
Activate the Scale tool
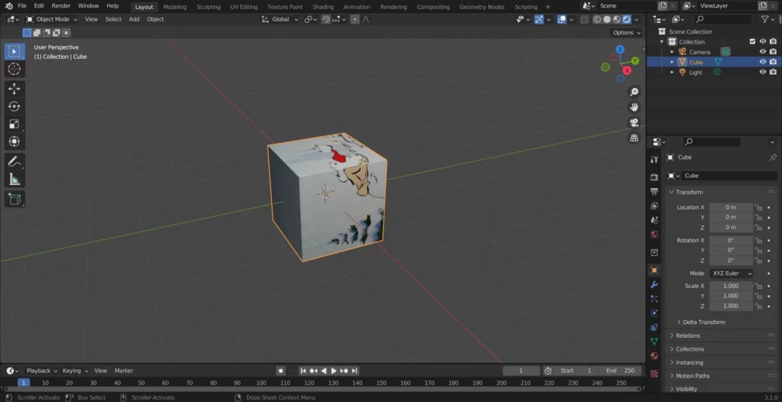click(x=15, y=124)
